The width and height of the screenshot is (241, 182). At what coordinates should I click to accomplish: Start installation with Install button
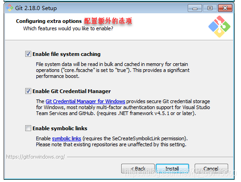point(172,169)
